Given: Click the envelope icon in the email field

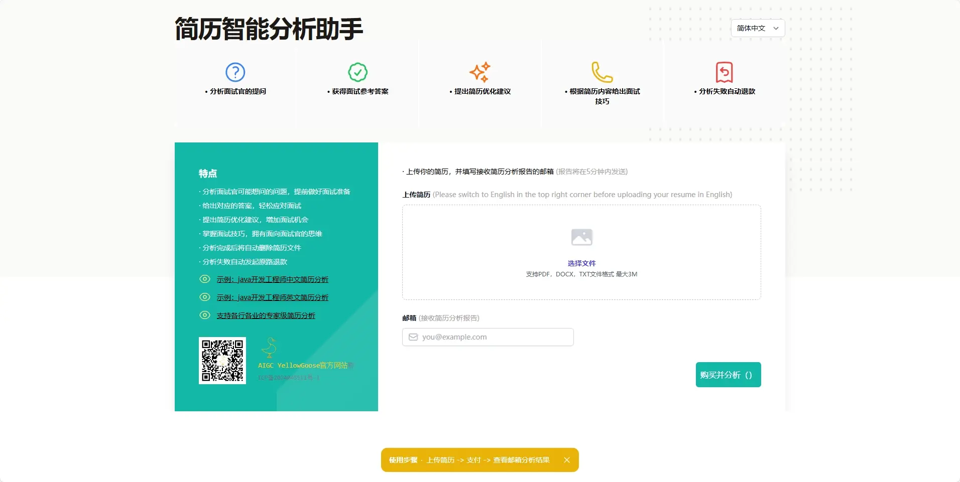Looking at the screenshot, I should point(413,337).
